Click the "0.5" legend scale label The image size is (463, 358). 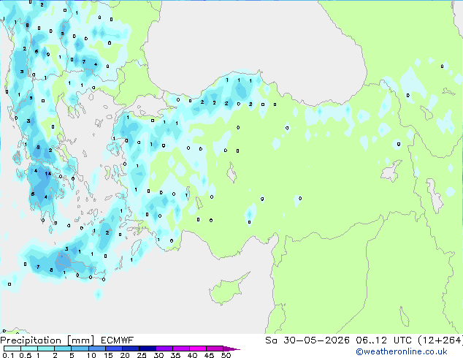[25, 355]
